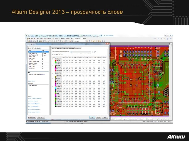Click Cancel in View Configurations dialog

pos(98,117)
